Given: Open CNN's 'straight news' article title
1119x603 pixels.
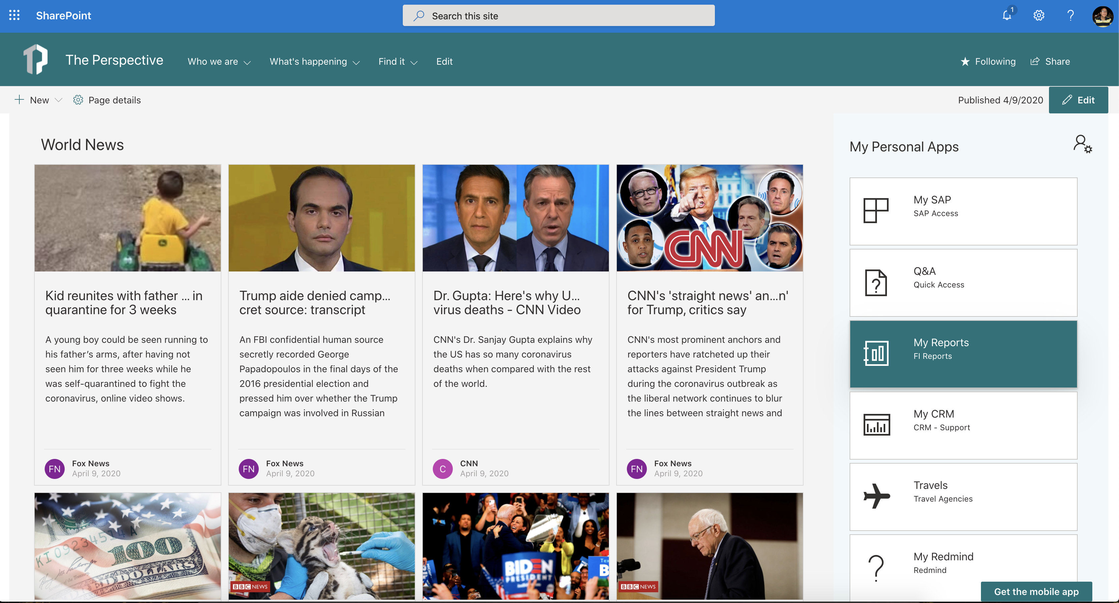Looking at the screenshot, I should [708, 303].
